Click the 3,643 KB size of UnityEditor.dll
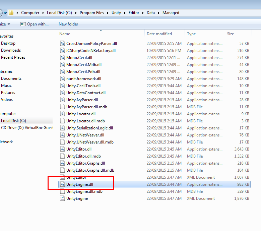 tap(242, 149)
